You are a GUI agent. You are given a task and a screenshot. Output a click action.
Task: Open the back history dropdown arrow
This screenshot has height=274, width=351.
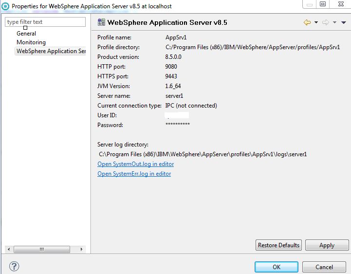(x=316, y=22)
